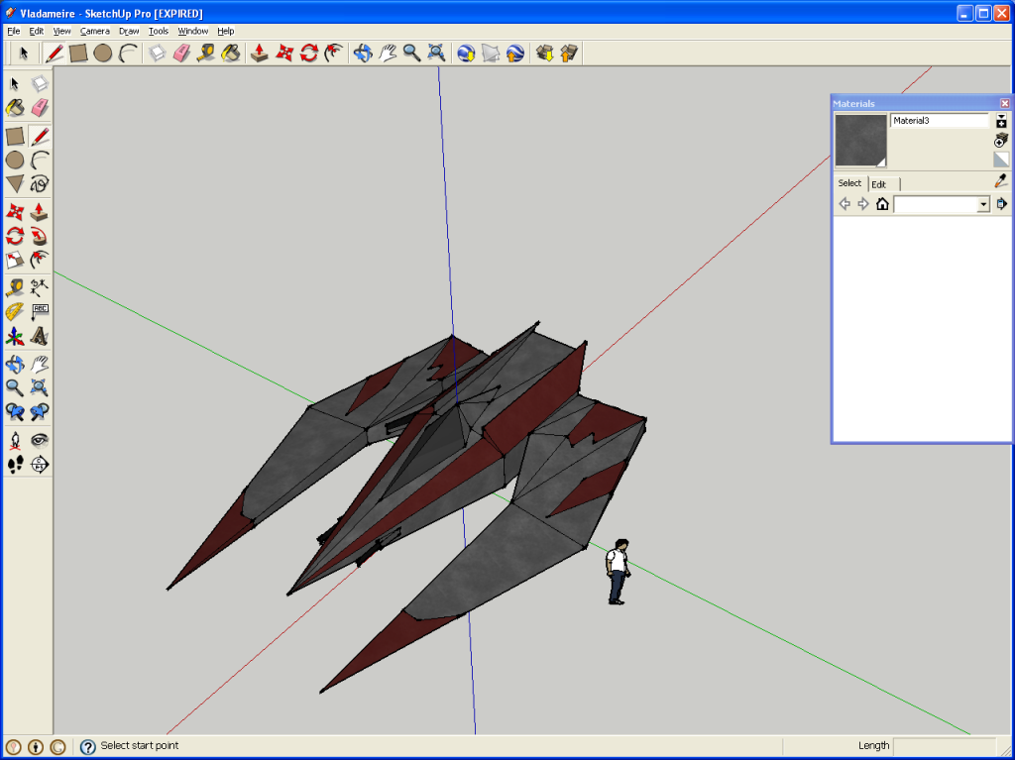Activate the Arc tool in top toolbar
The image size is (1015, 760).
[128, 54]
